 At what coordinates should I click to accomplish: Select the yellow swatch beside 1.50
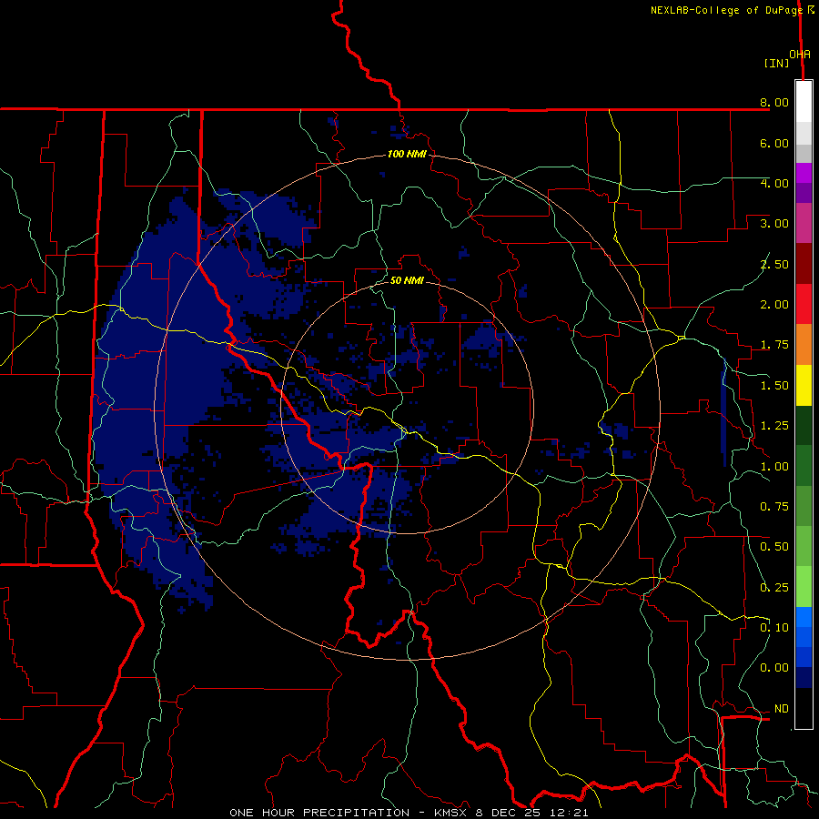[x=804, y=385]
